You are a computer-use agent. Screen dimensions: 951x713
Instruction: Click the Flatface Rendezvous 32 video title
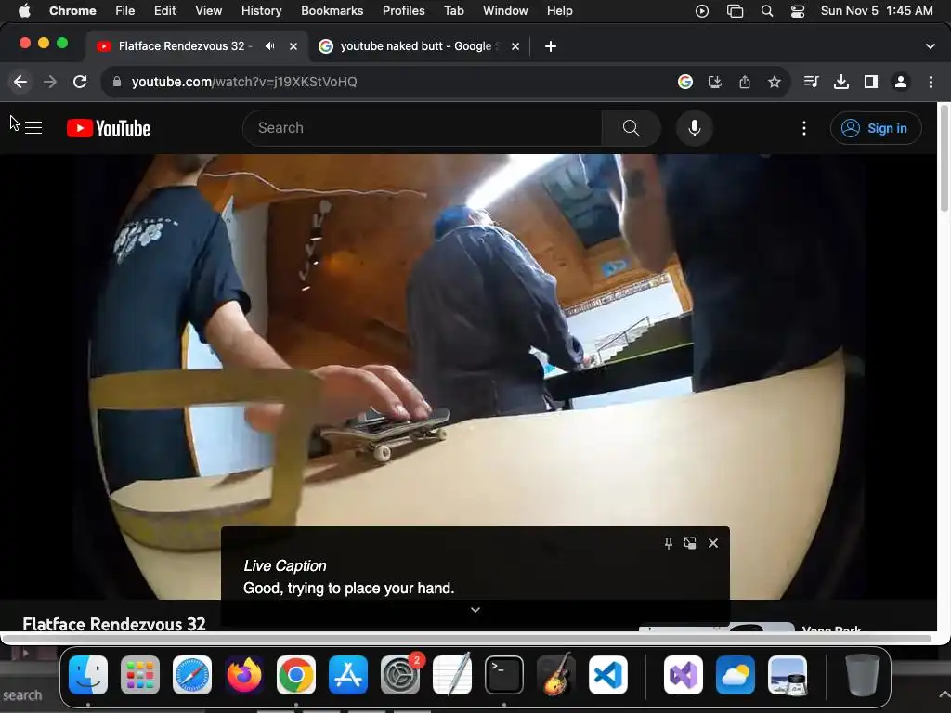pos(114,624)
